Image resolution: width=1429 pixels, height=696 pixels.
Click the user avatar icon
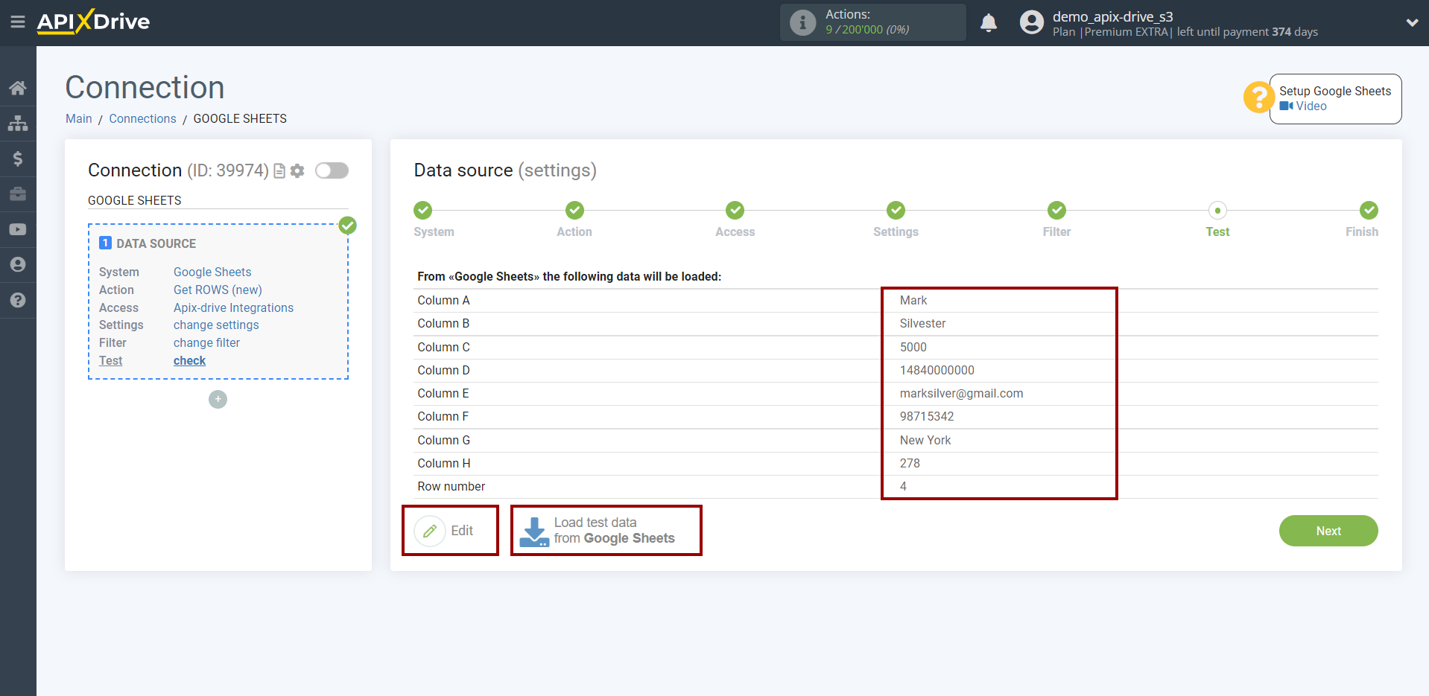[1032, 22]
